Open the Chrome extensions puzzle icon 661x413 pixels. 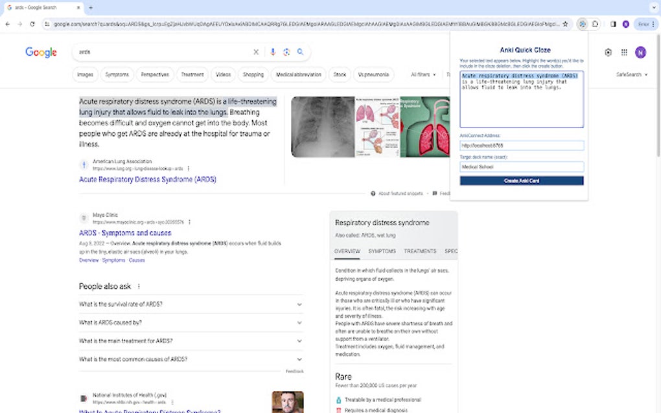(x=596, y=24)
